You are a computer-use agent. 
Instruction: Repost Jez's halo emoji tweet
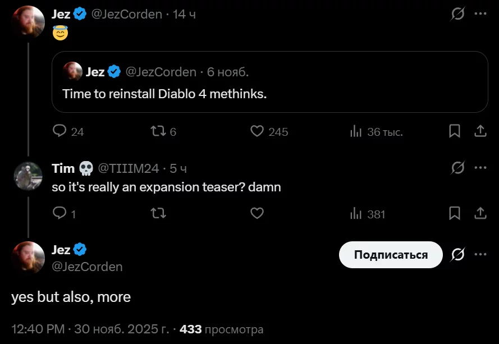point(158,131)
